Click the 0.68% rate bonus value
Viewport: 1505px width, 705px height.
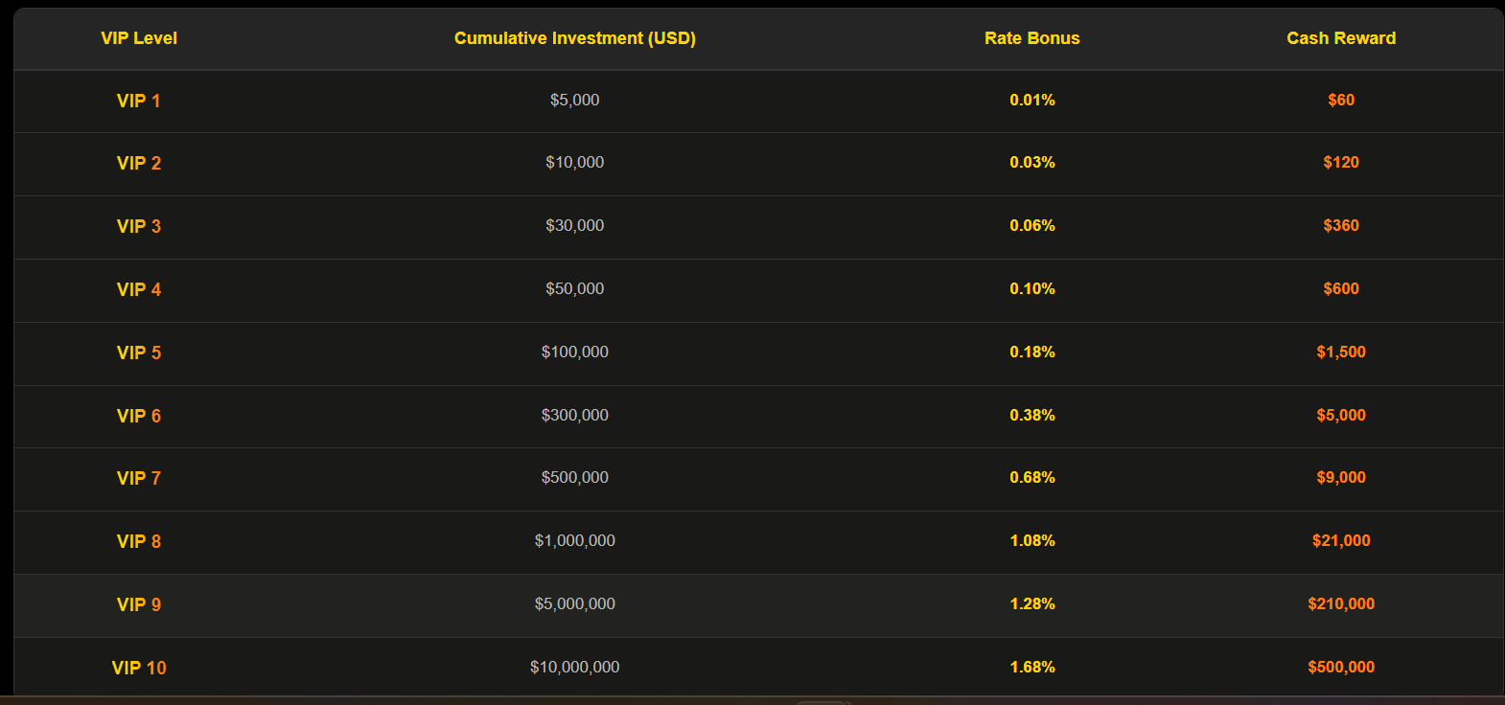[x=1031, y=477]
